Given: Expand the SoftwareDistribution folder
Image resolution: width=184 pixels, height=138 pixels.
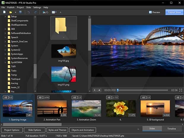Looking at the screenshot, I should point(5,33).
